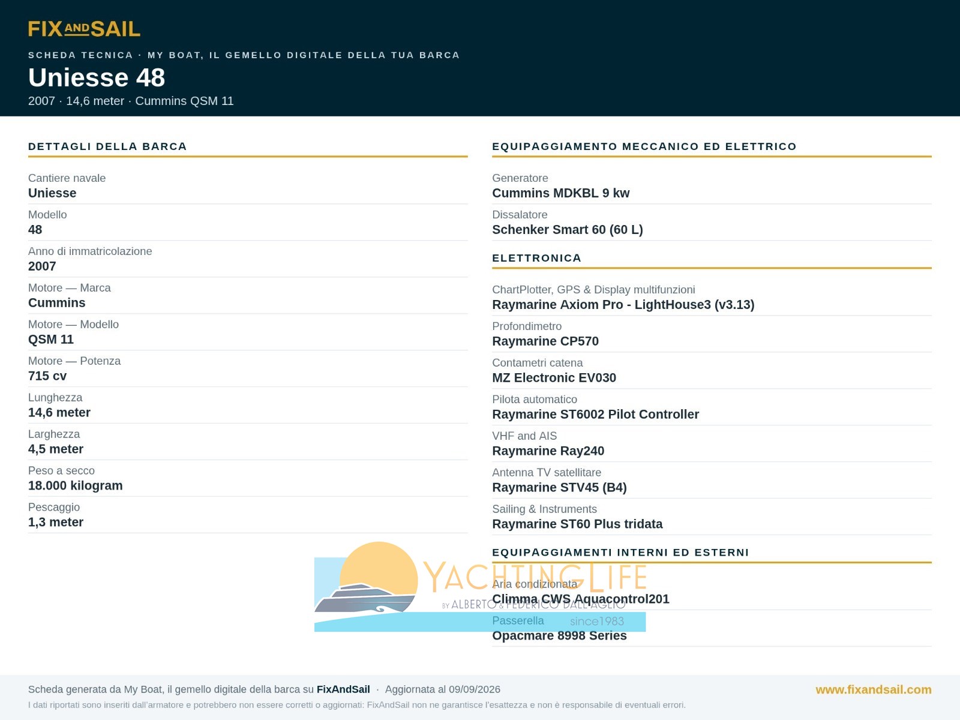
Task: Select the MZ Electronic EV030 entry
Action: pos(554,378)
